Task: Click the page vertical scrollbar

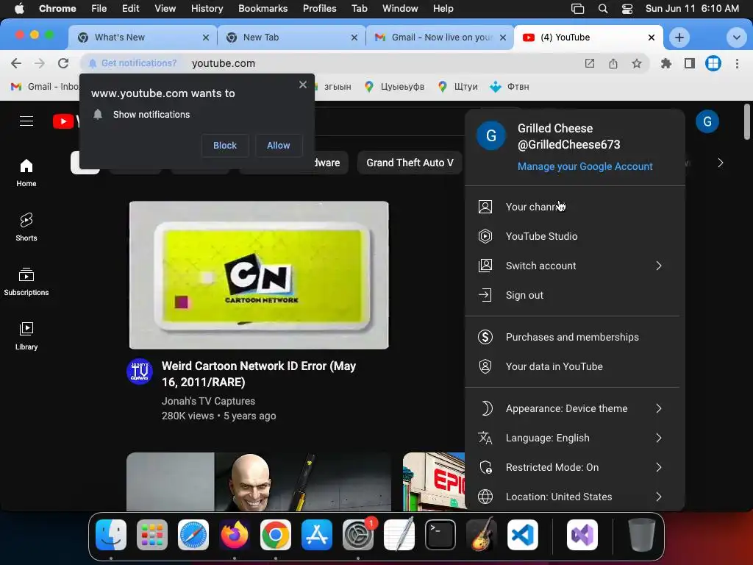Action: pyautogui.click(x=747, y=121)
